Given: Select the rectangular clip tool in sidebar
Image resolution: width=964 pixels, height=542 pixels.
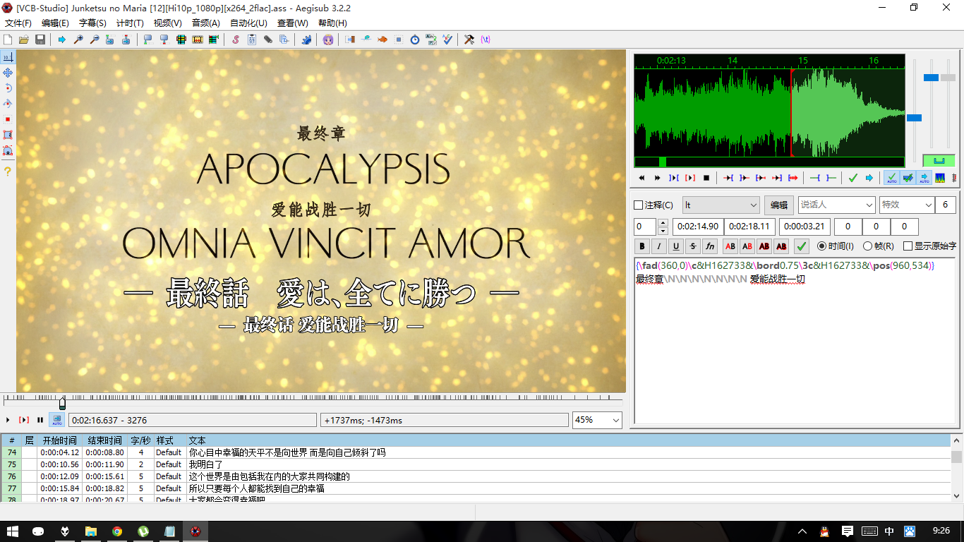Looking at the screenshot, I should [x=8, y=135].
